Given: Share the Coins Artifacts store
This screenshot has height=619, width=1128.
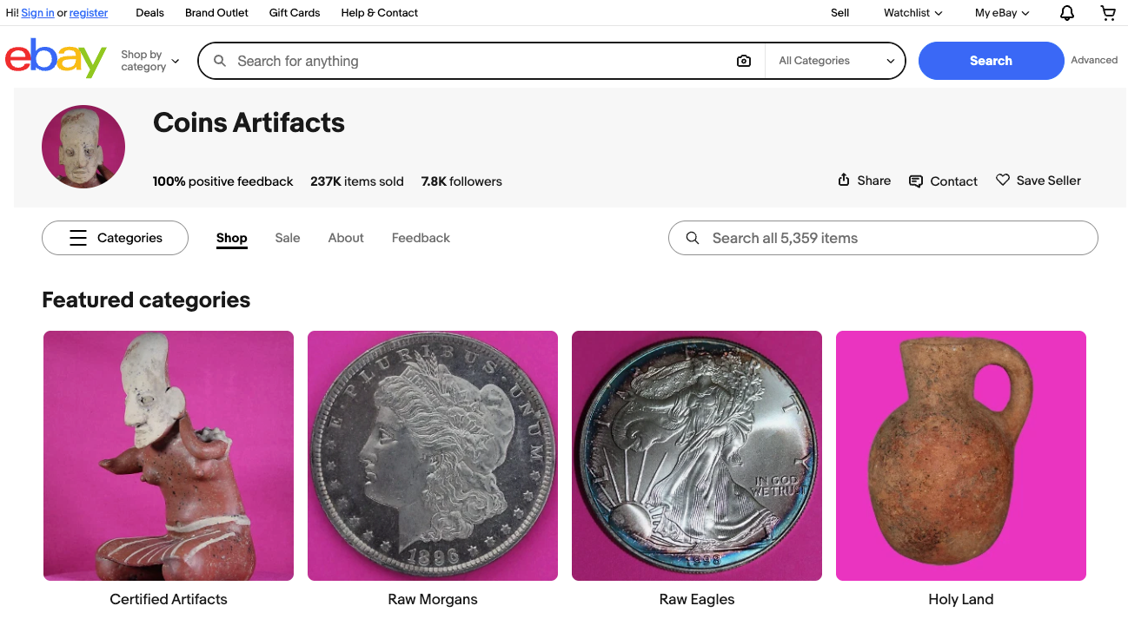Looking at the screenshot, I should pyautogui.click(x=863, y=181).
